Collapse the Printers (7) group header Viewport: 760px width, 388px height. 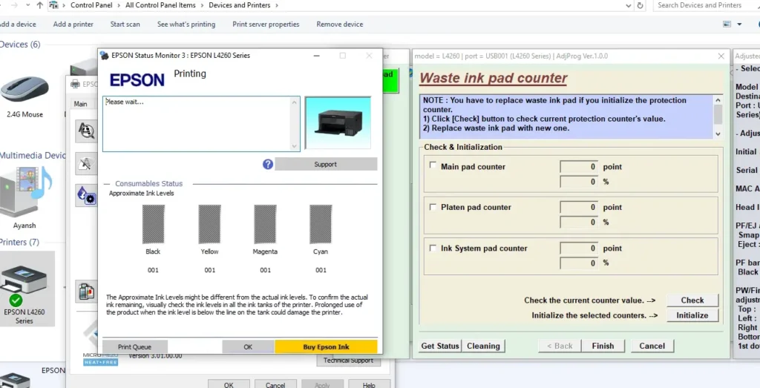pos(20,242)
